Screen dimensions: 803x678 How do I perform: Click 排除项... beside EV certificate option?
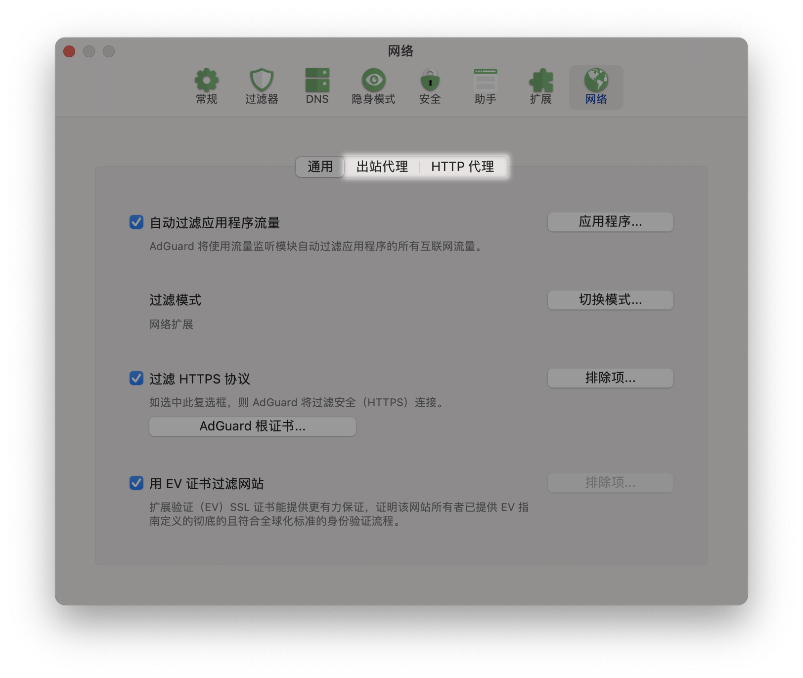pos(610,483)
